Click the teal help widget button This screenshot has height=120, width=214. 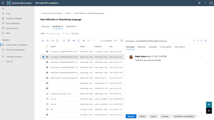coord(209,105)
